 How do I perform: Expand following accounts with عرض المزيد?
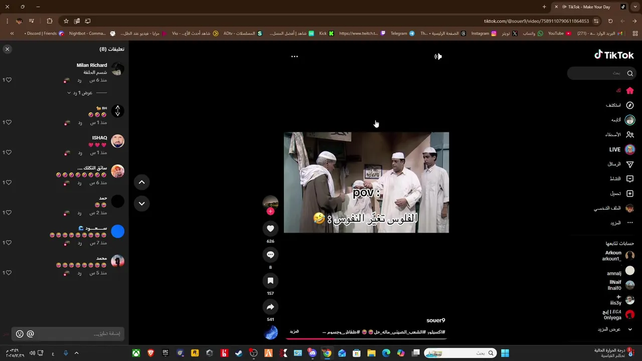pyautogui.click(x=614, y=329)
